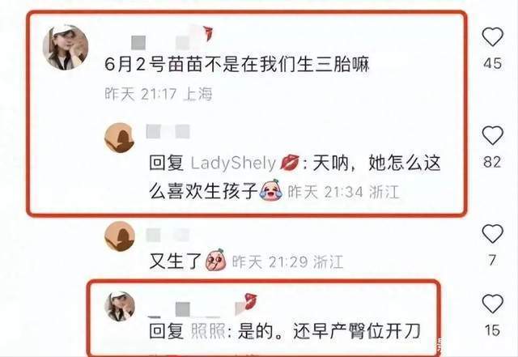Tap the comment 6月2号苗苗不是在我们生三胎嘛
The width and height of the screenshot is (518, 357).
pos(236,64)
